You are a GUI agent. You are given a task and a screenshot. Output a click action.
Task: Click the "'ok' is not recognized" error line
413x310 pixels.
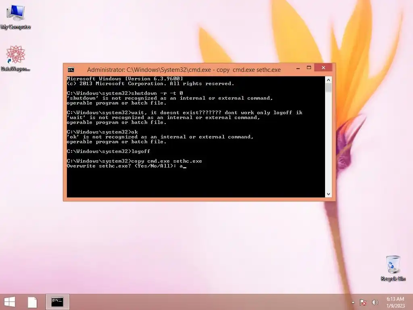point(160,137)
